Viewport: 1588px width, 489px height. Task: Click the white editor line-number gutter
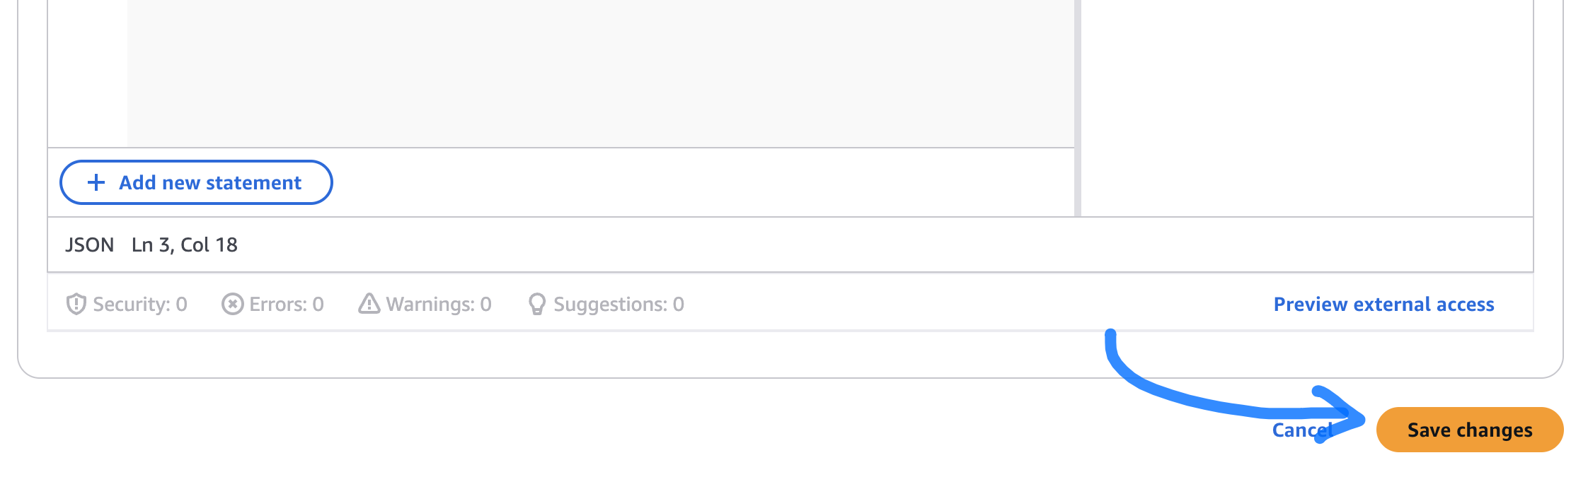pyautogui.click(x=88, y=71)
